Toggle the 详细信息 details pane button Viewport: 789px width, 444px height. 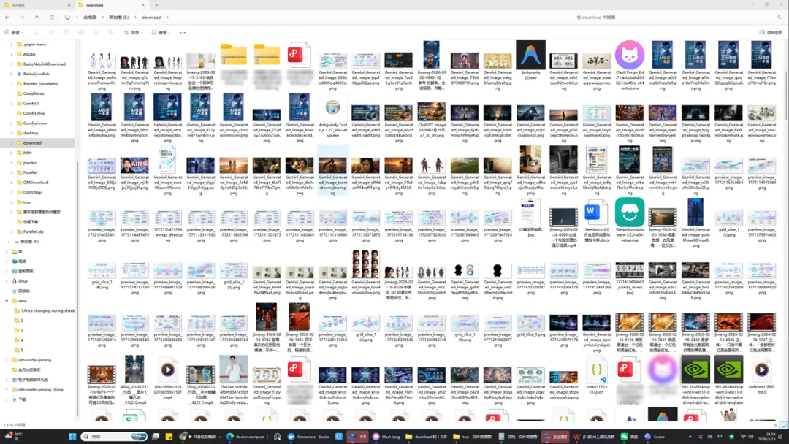(771, 32)
